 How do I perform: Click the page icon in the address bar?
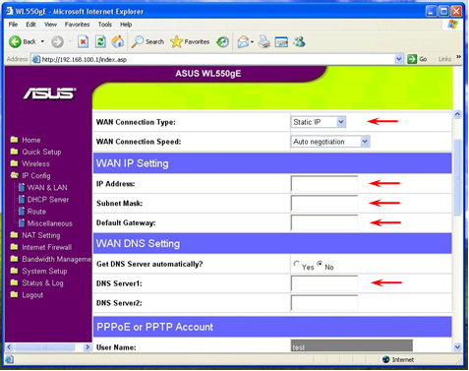pos(35,59)
